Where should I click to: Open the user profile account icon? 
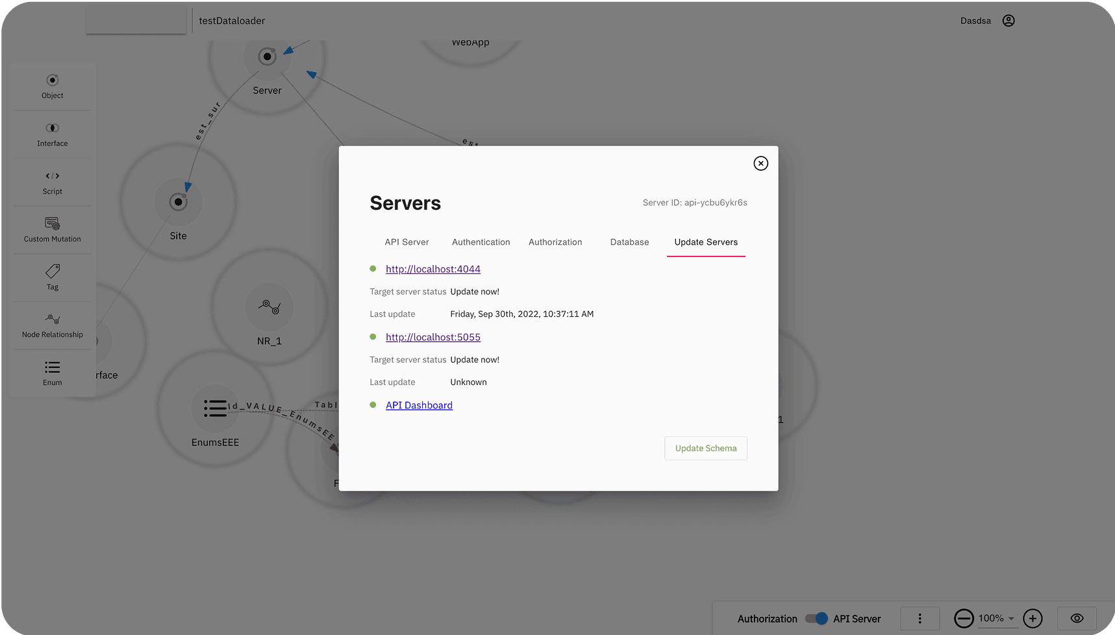coord(1008,21)
